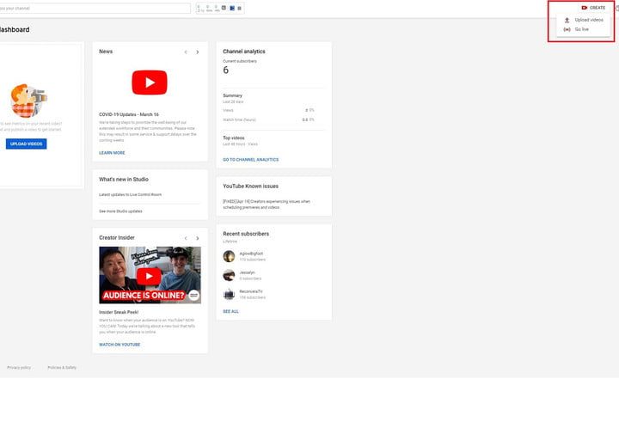
Task: Select the Insider Sneak Peek! title
Action: (119, 312)
